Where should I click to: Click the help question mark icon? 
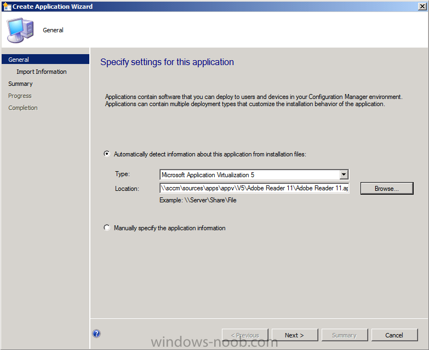click(96, 334)
